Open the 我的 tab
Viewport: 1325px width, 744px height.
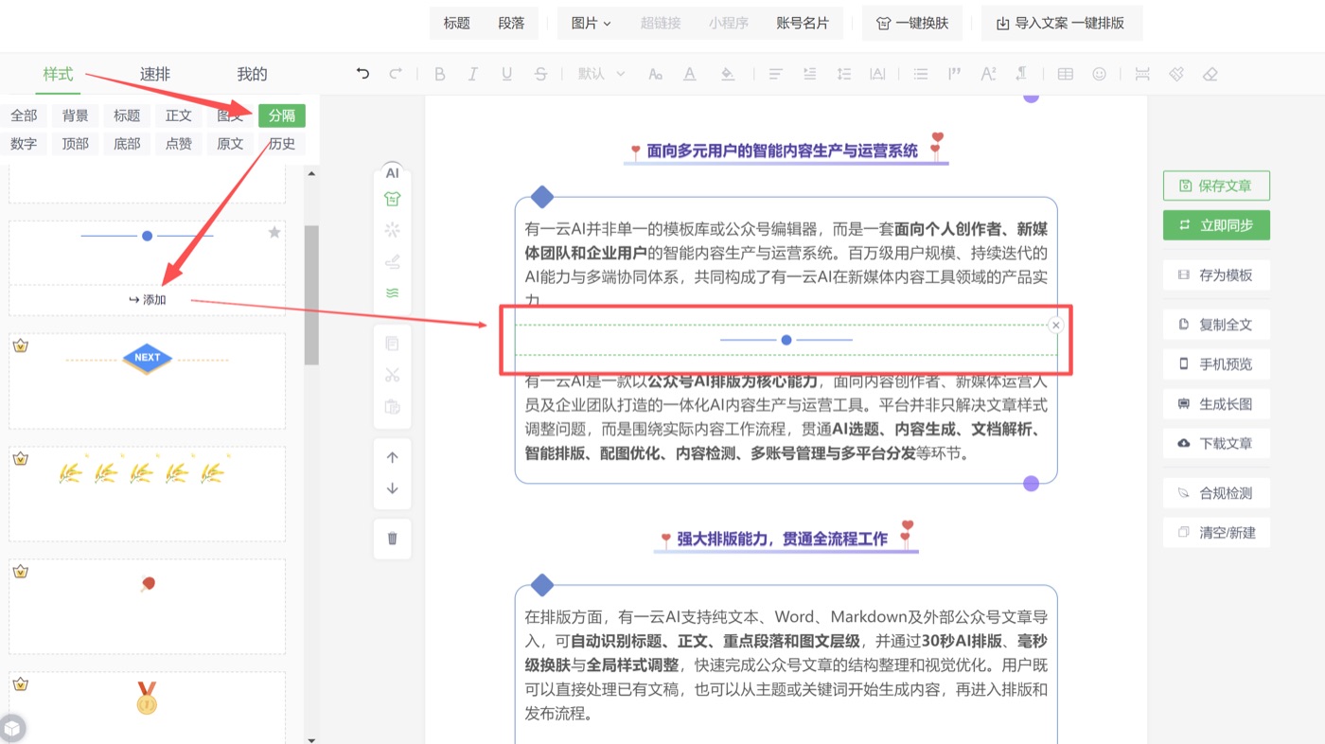point(252,74)
